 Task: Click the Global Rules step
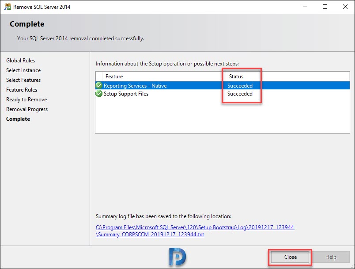click(x=21, y=61)
